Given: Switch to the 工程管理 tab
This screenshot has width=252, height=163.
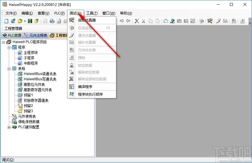Looking at the screenshot, I should click(x=58, y=35).
